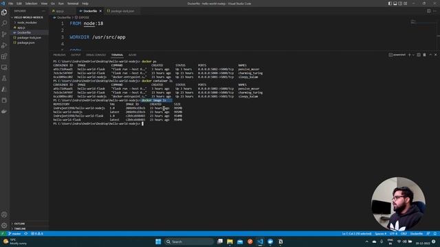Toggle secondary side bar visibility
Image resolution: width=440 pixels, height=247 pixels.
tap(400, 3)
